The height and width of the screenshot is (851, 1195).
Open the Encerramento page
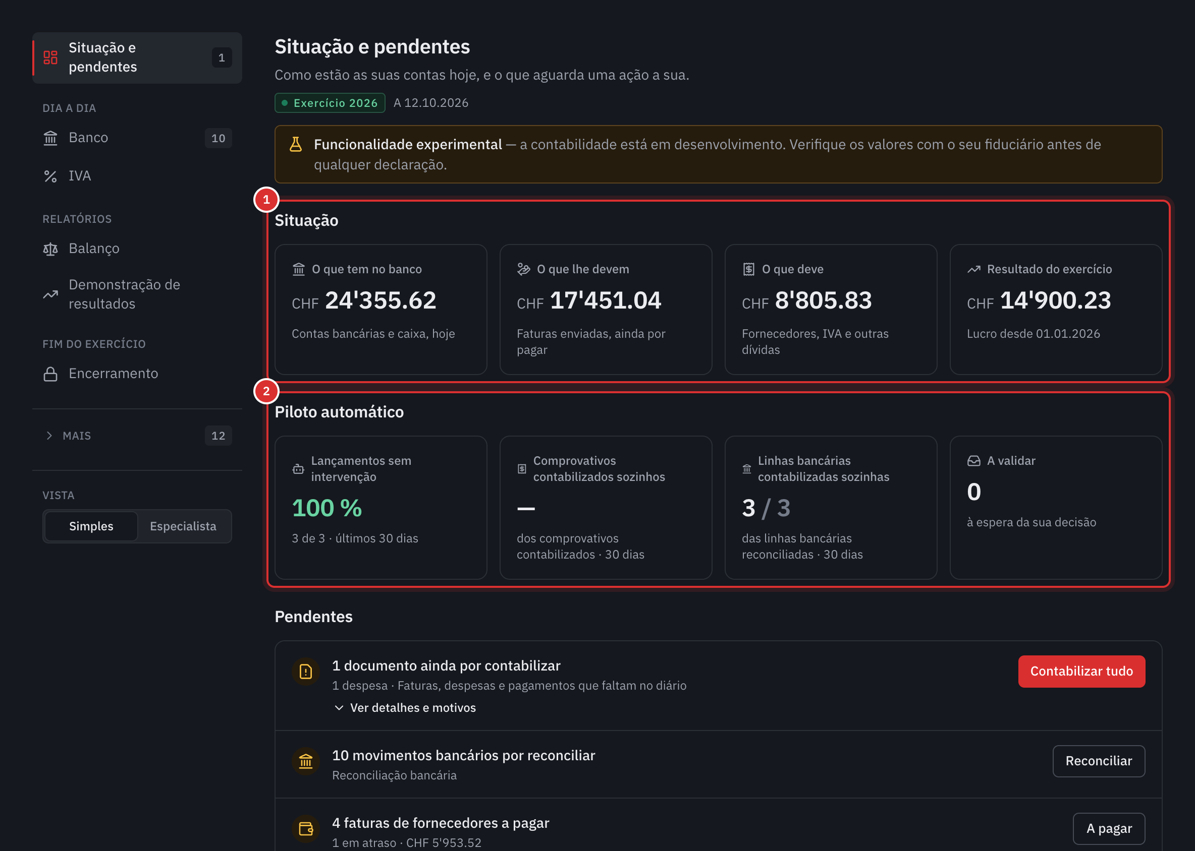pos(137,374)
